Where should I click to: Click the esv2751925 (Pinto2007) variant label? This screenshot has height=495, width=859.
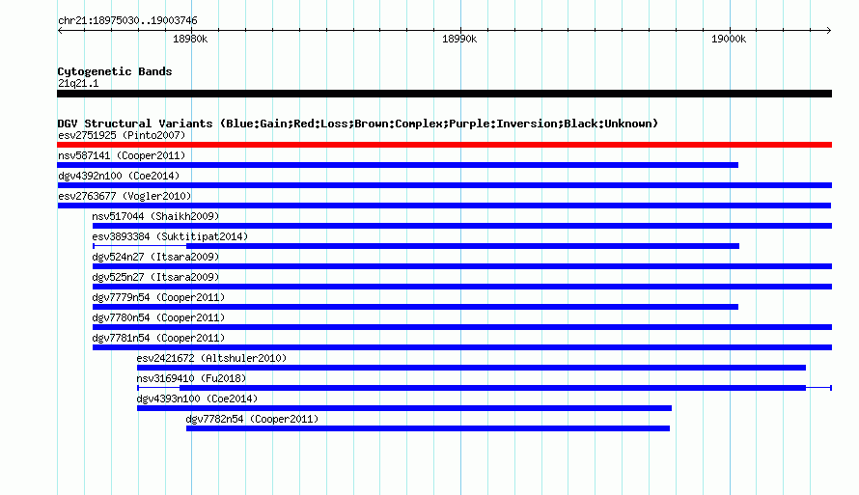(122, 135)
